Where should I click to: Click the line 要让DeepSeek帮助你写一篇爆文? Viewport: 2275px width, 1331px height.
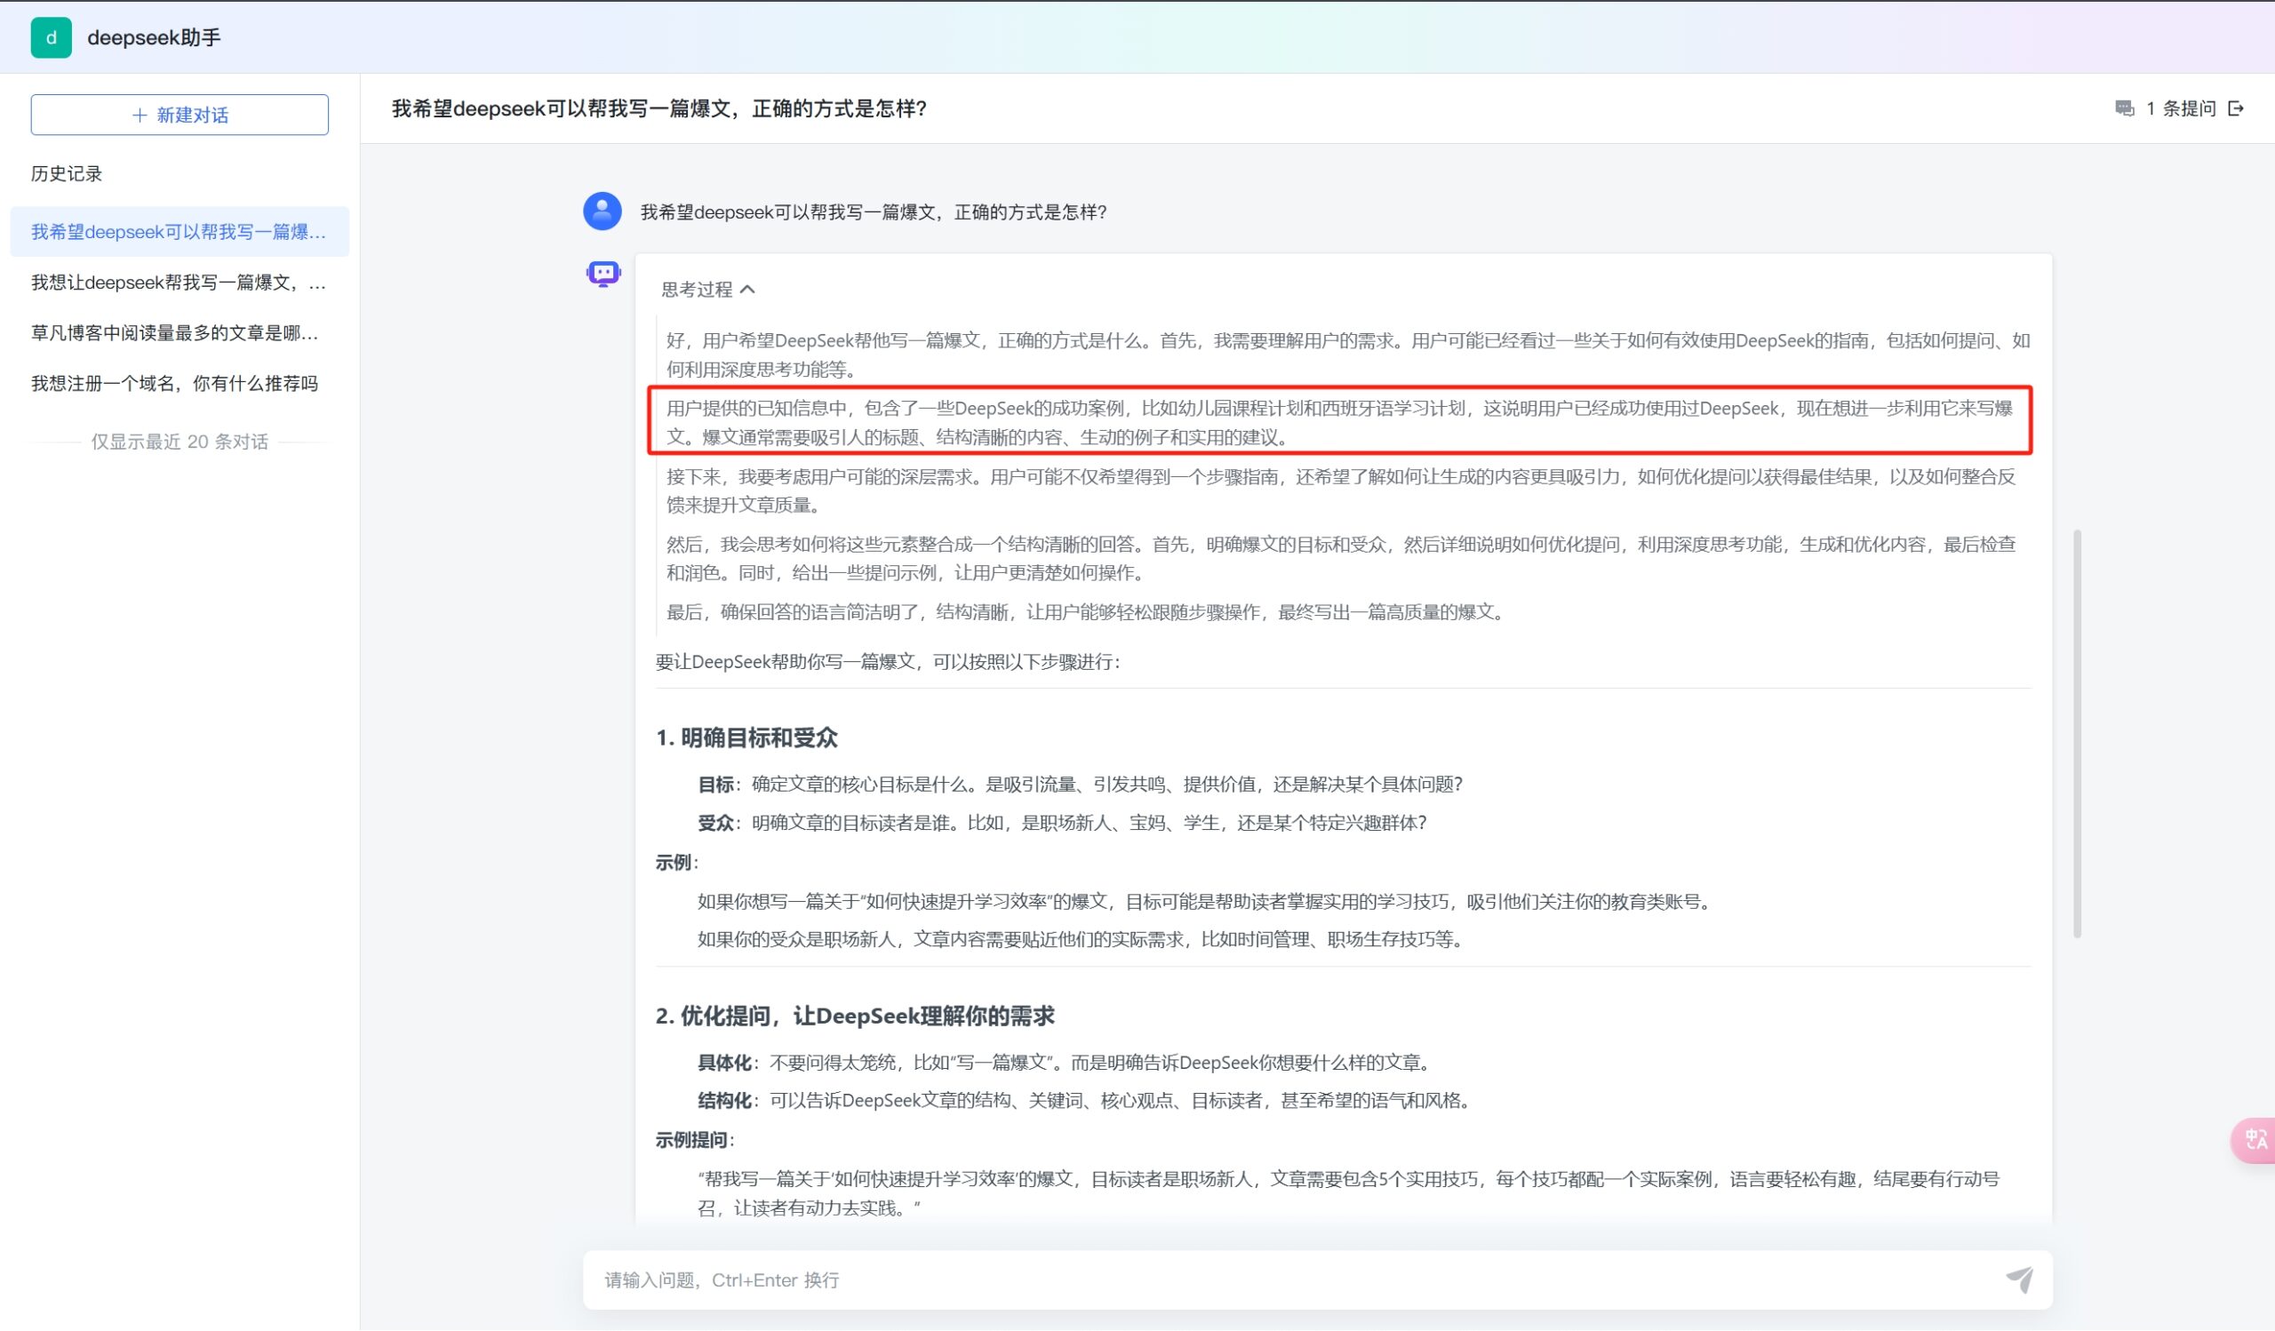pyautogui.click(x=889, y=662)
